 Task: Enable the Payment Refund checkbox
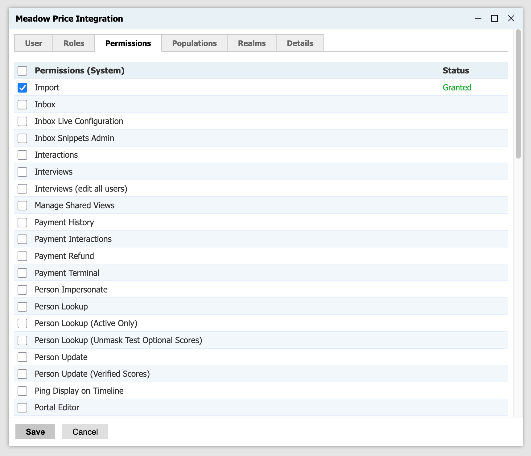(22, 256)
